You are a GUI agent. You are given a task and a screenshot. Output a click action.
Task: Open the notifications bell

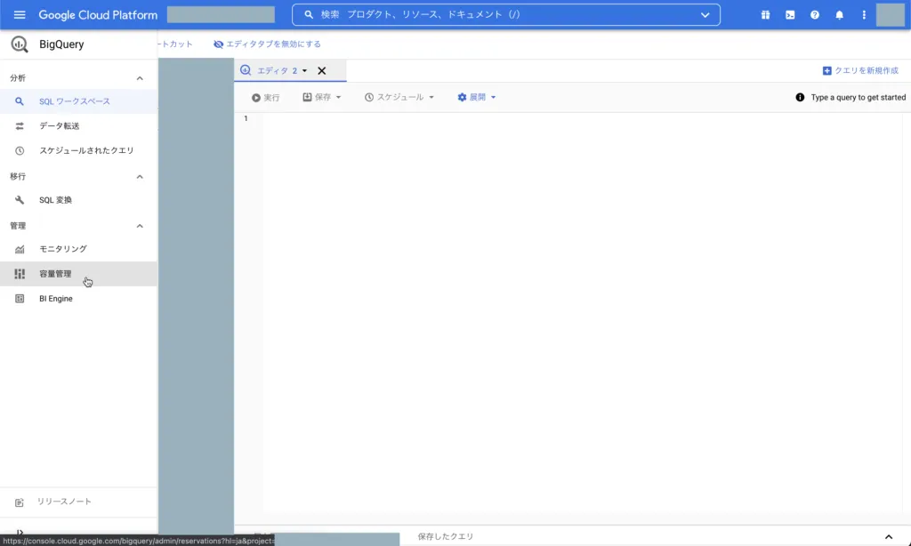pos(839,15)
